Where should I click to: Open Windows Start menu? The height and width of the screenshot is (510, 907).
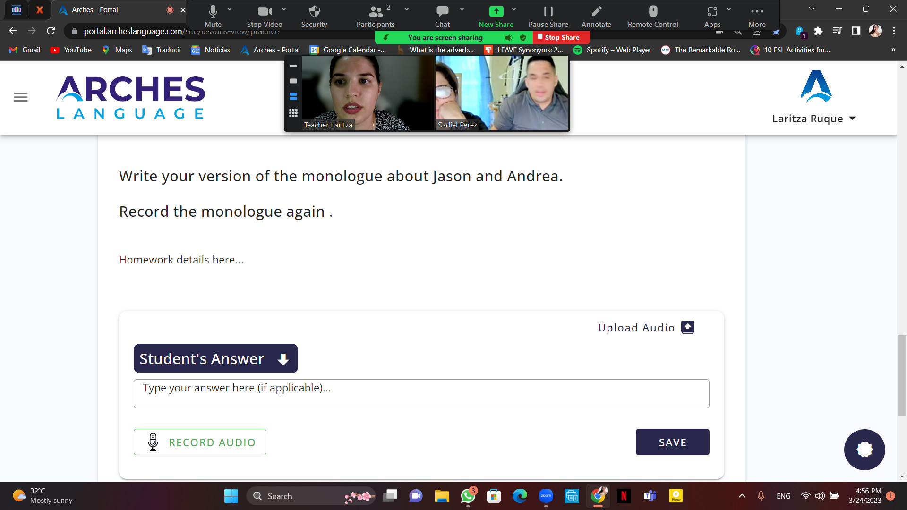231,496
